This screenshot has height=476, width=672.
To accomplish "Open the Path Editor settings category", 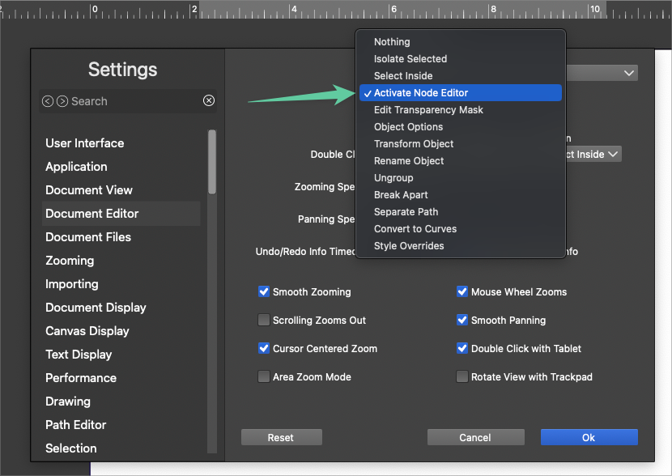I will pyautogui.click(x=76, y=425).
